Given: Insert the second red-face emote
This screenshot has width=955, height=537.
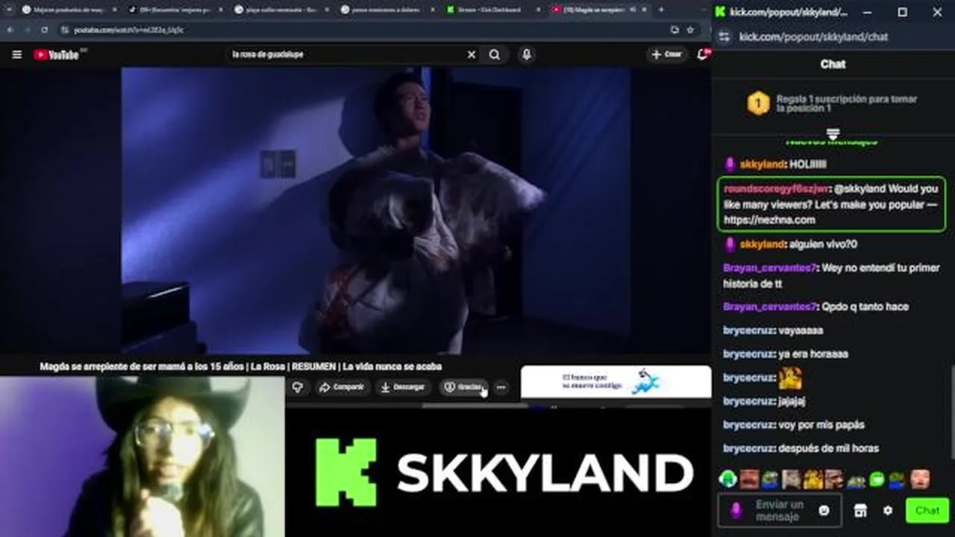Looking at the screenshot, I should click(x=749, y=479).
